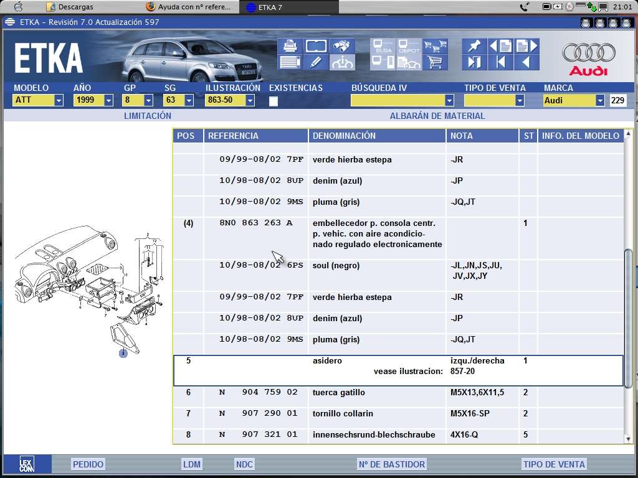Screen dimensions: 638x478
Task: Select row 5 asidero
Action: pyautogui.click(x=398, y=371)
